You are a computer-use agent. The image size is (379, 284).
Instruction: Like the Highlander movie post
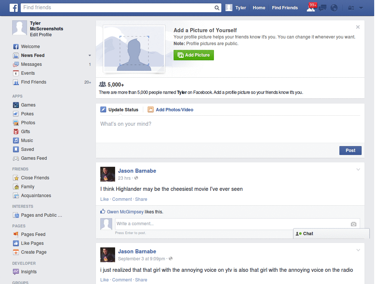104,199
